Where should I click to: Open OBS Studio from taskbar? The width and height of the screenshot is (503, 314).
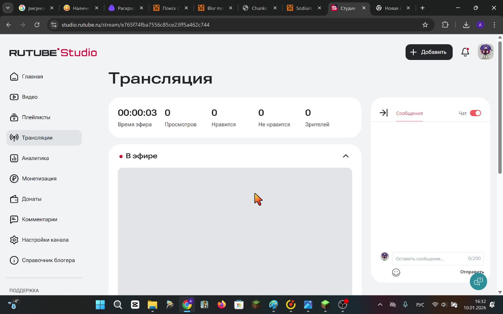[343, 305]
